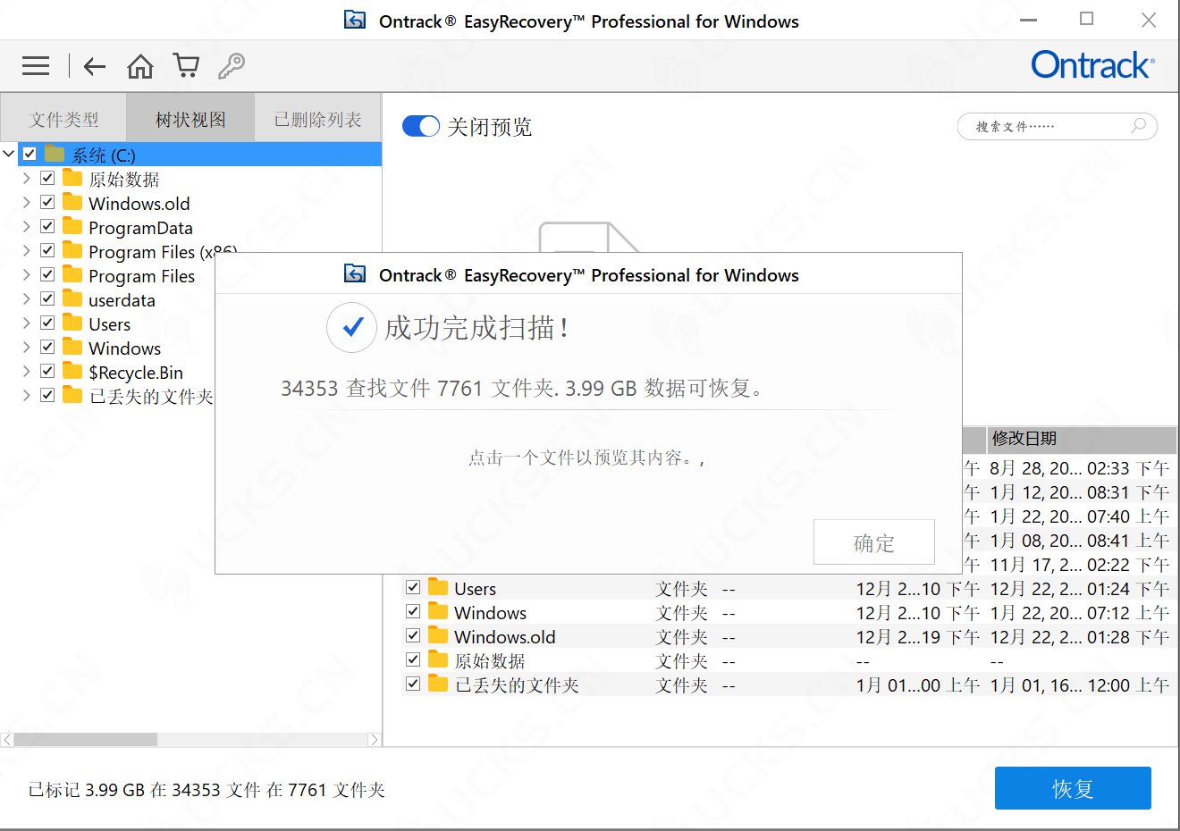1180x831 pixels.
Task: Uncheck the 系统 (C:) checkbox
Action: pyautogui.click(x=29, y=154)
